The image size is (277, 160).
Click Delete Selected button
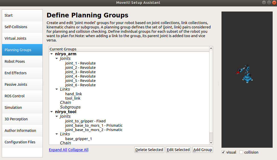pyautogui.click(x=149, y=150)
